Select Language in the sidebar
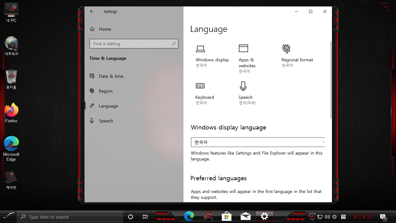396x223 pixels. point(134,106)
